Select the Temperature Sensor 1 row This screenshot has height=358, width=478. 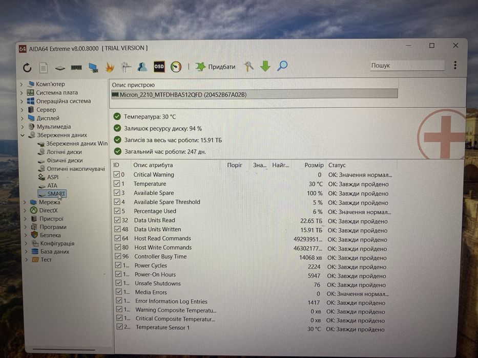point(252,328)
